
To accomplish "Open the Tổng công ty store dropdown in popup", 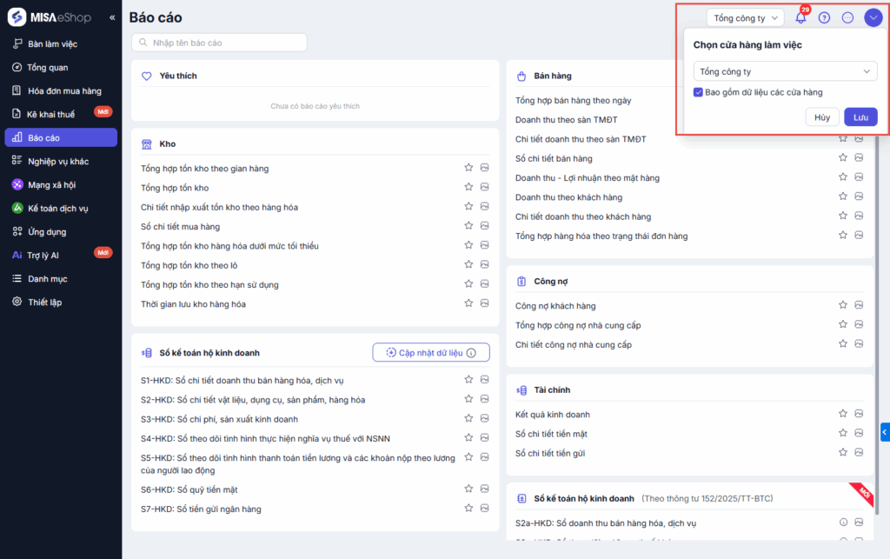I will coord(785,71).
